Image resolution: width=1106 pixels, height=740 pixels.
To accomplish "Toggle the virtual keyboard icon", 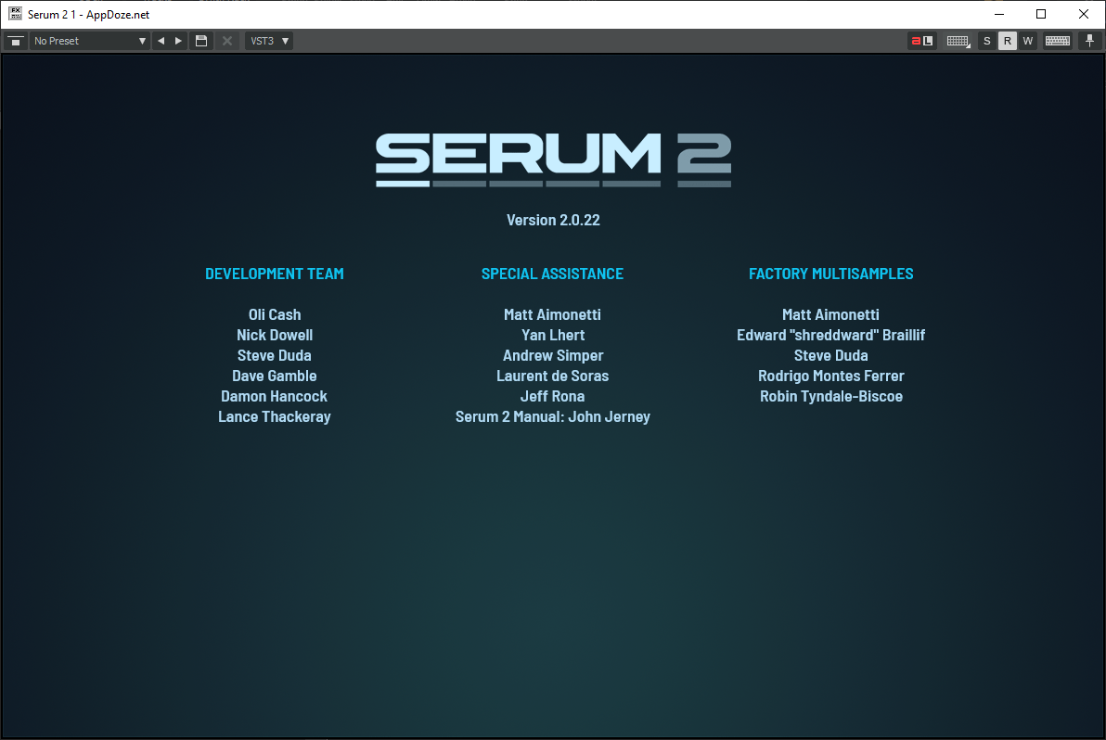I will click(x=1058, y=41).
